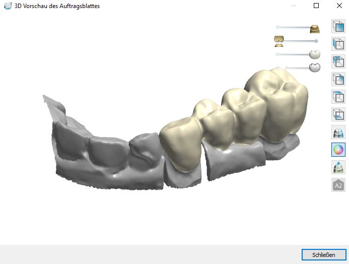The width and height of the screenshot is (349, 264).
Task: Close the 3D Vorschau window
Action: tap(339, 6)
